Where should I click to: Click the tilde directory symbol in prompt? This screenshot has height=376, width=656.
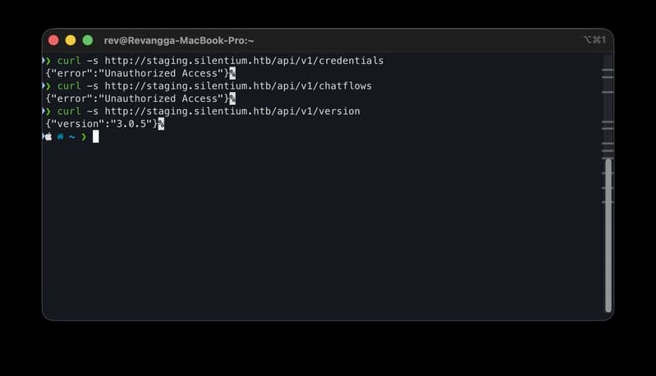point(72,137)
